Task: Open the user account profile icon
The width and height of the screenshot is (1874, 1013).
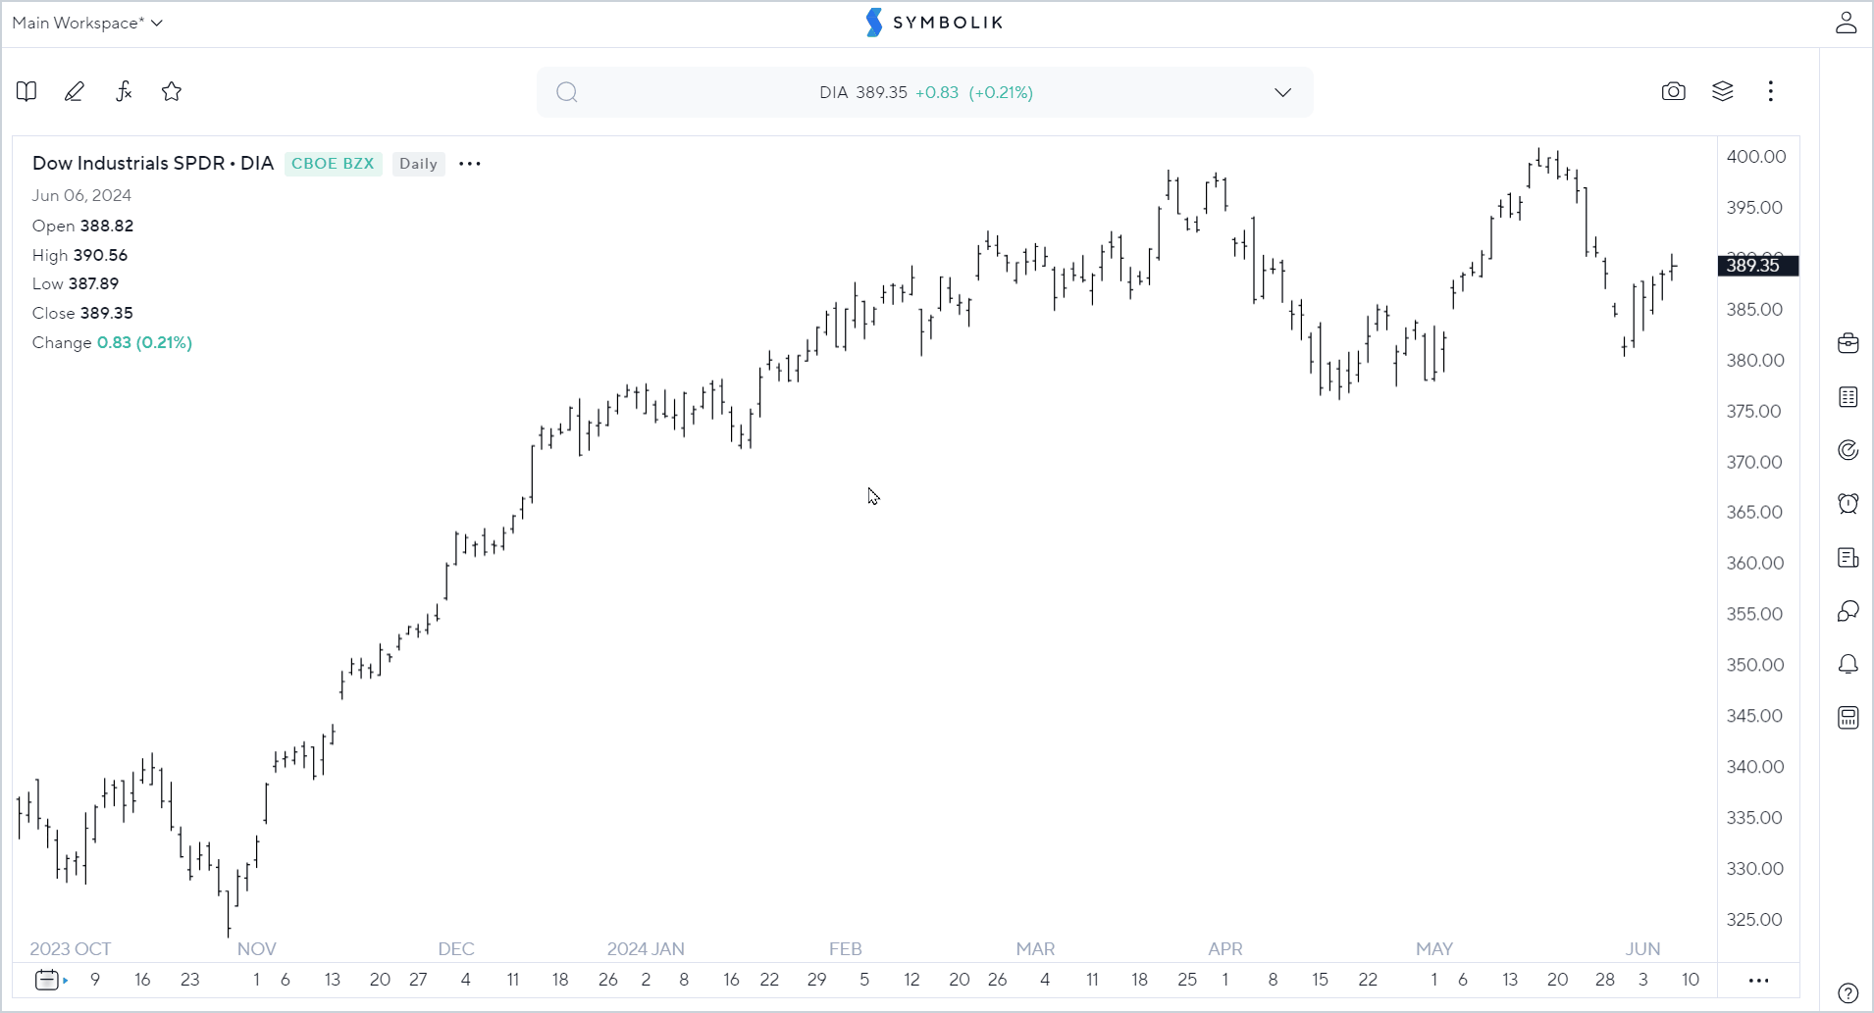Action: (x=1847, y=23)
